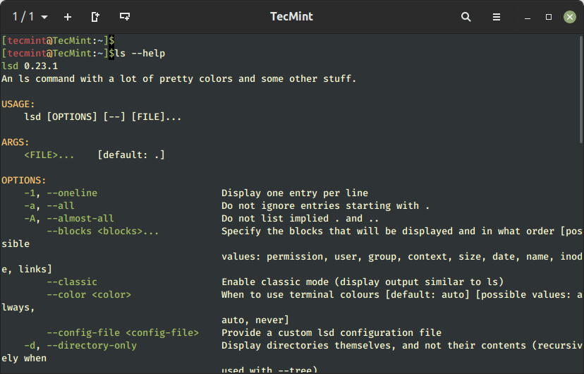The width and height of the screenshot is (584, 374).
Task: Click the USAGE: heading
Action: tap(18, 104)
